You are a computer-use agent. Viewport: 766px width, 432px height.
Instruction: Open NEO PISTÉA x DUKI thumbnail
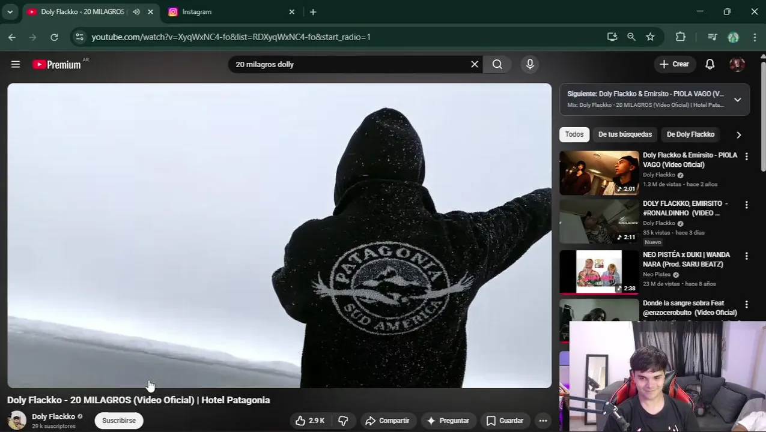point(599,272)
